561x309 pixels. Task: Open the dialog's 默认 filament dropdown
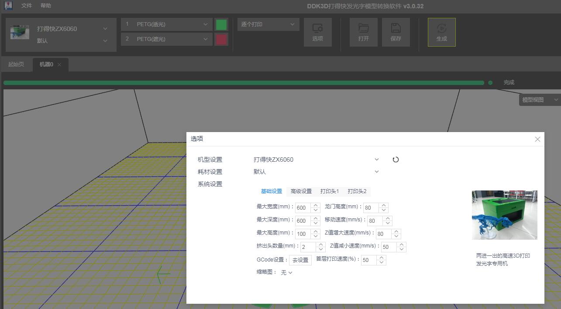317,172
